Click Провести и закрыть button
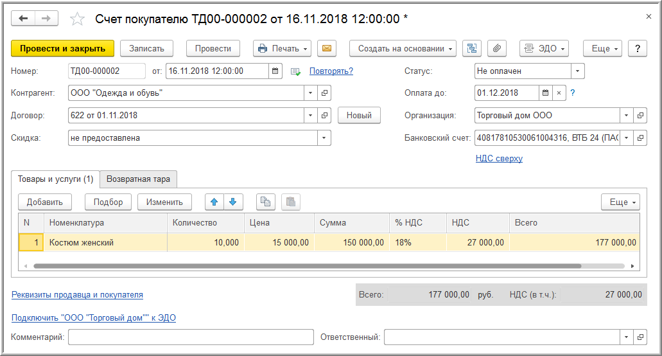The image size is (662, 356). click(62, 49)
